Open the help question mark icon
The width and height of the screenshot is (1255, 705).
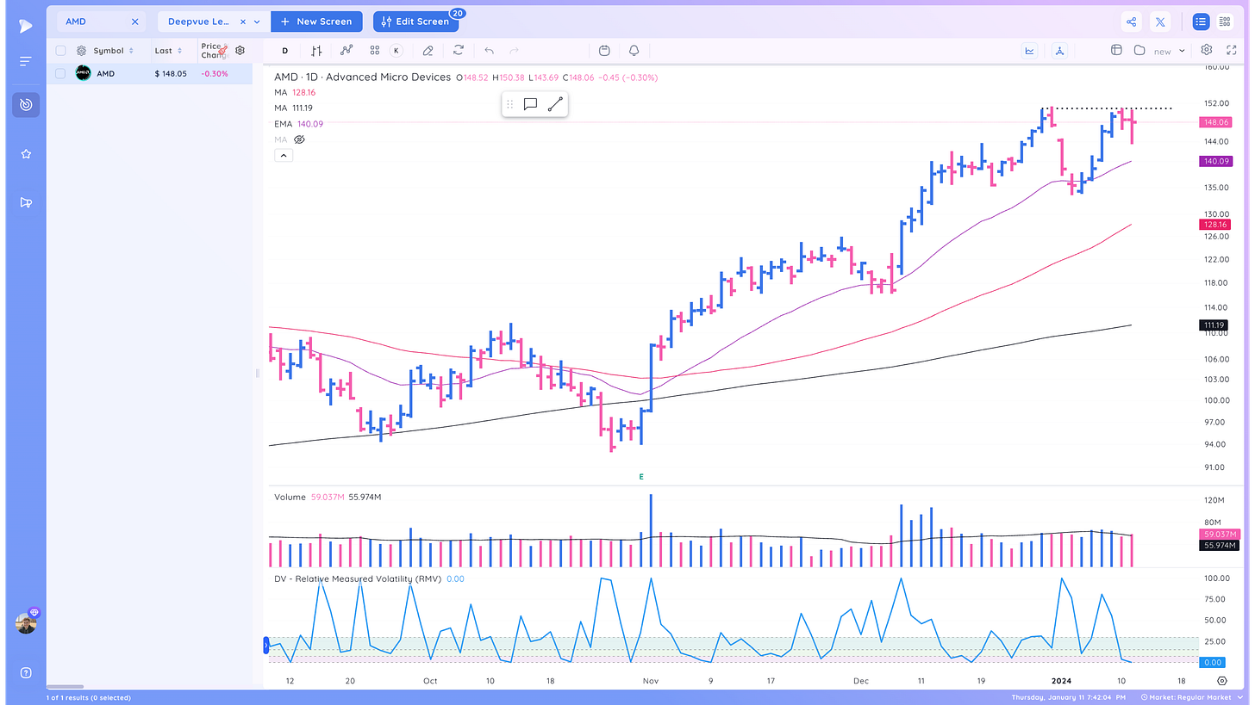click(x=26, y=672)
